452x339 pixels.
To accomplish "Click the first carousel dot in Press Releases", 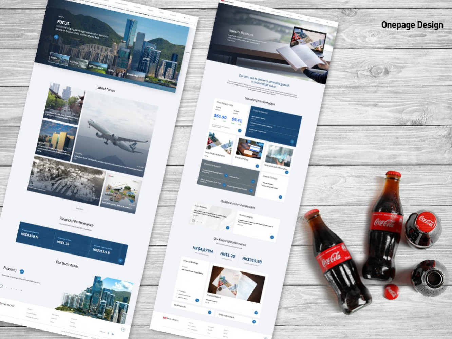I will pyautogui.click(x=193, y=221).
